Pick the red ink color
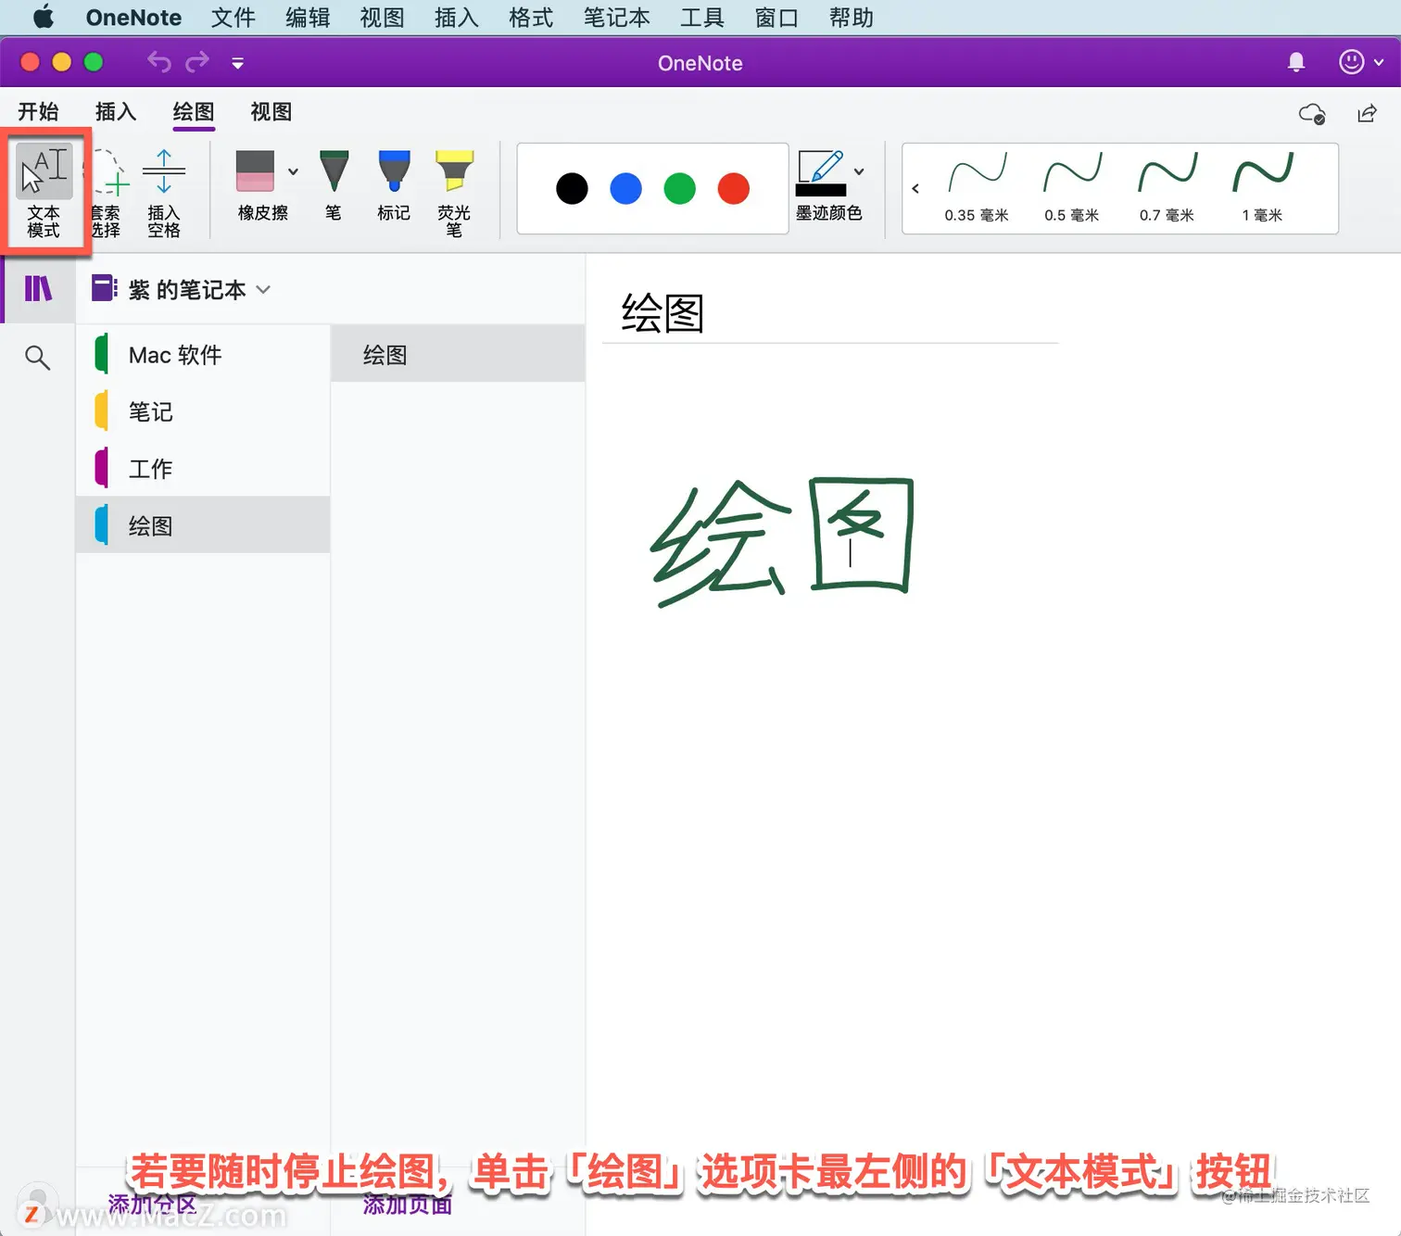1401x1236 pixels. point(733,189)
